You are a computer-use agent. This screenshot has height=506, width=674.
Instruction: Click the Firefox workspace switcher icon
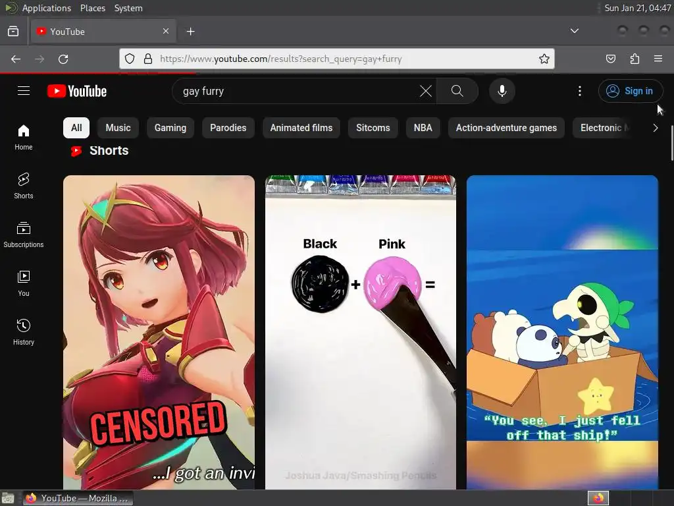tap(598, 498)
